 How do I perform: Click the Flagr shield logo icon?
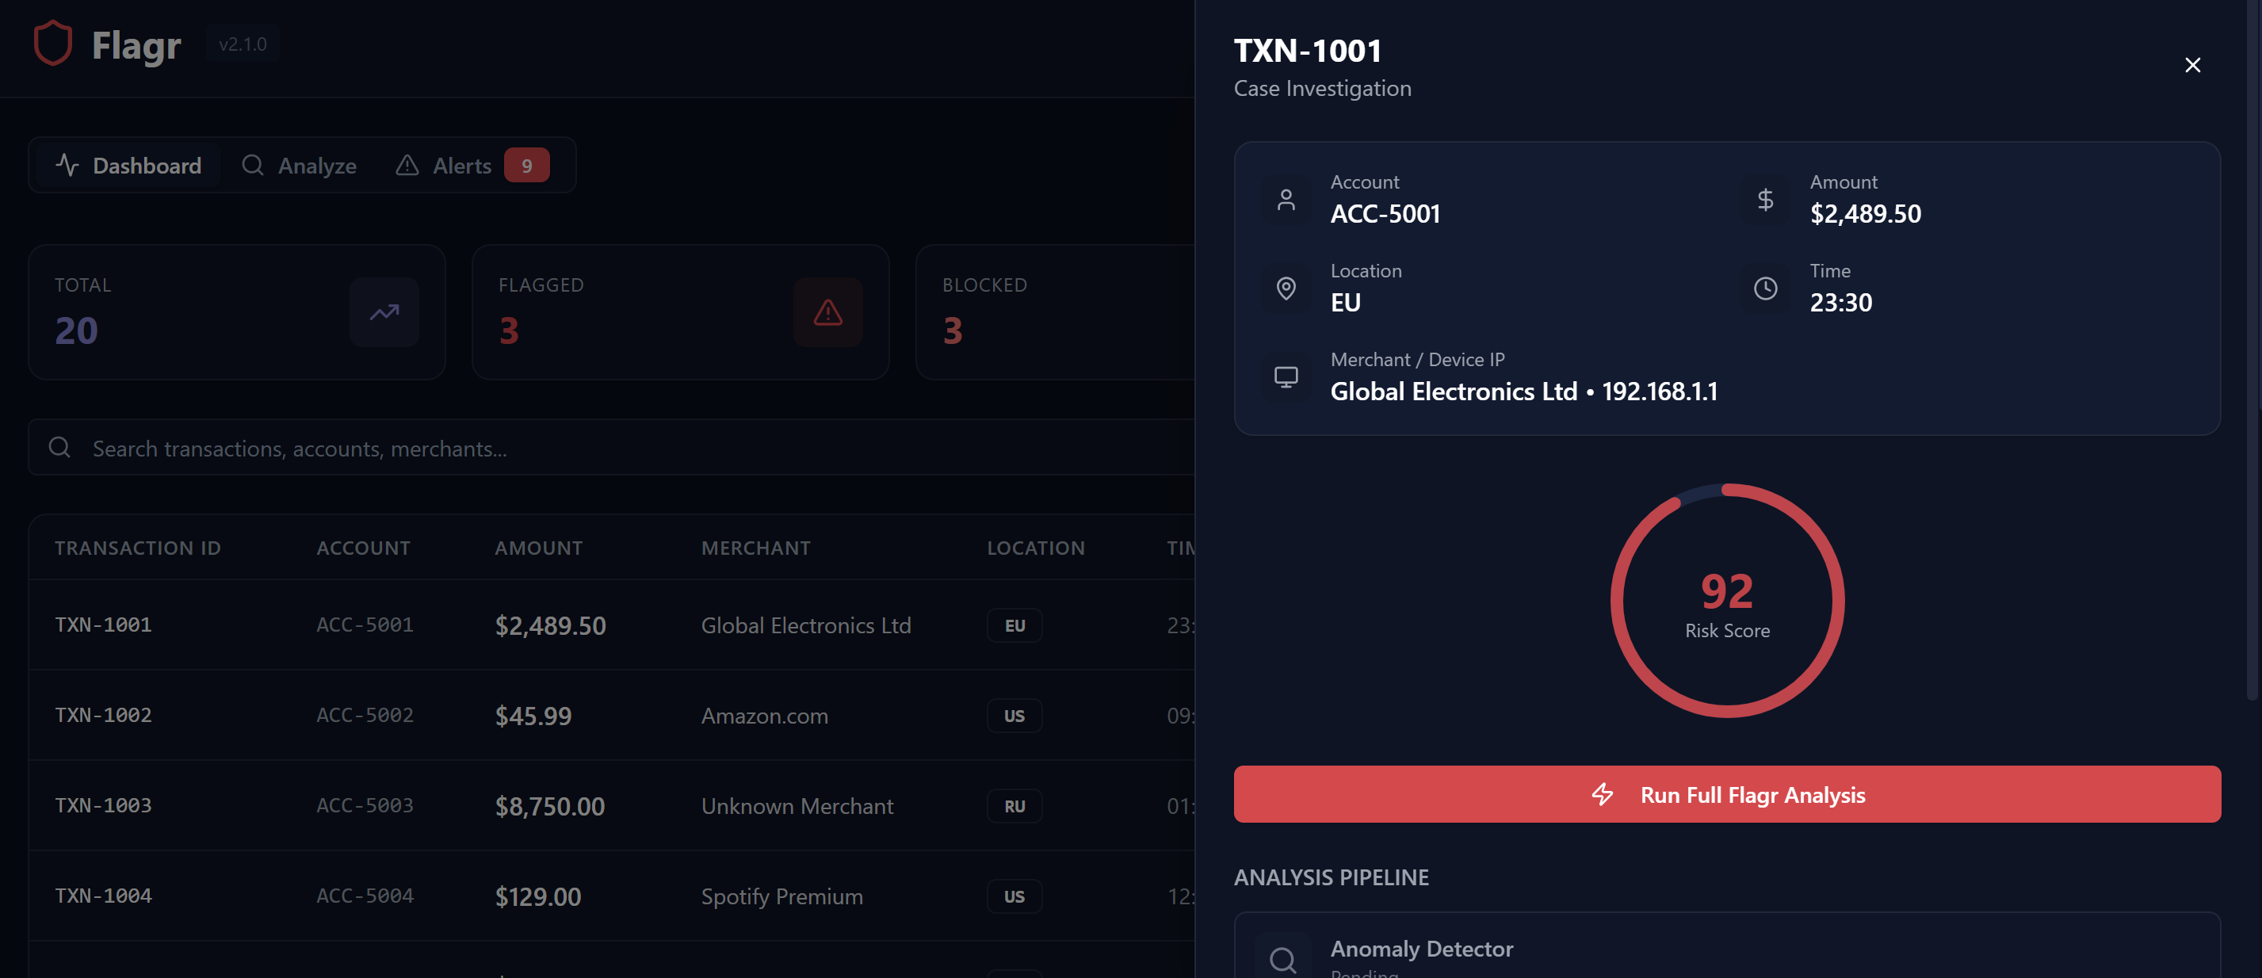coord(52,44)
